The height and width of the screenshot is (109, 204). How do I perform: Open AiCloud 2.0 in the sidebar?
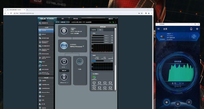46,73
